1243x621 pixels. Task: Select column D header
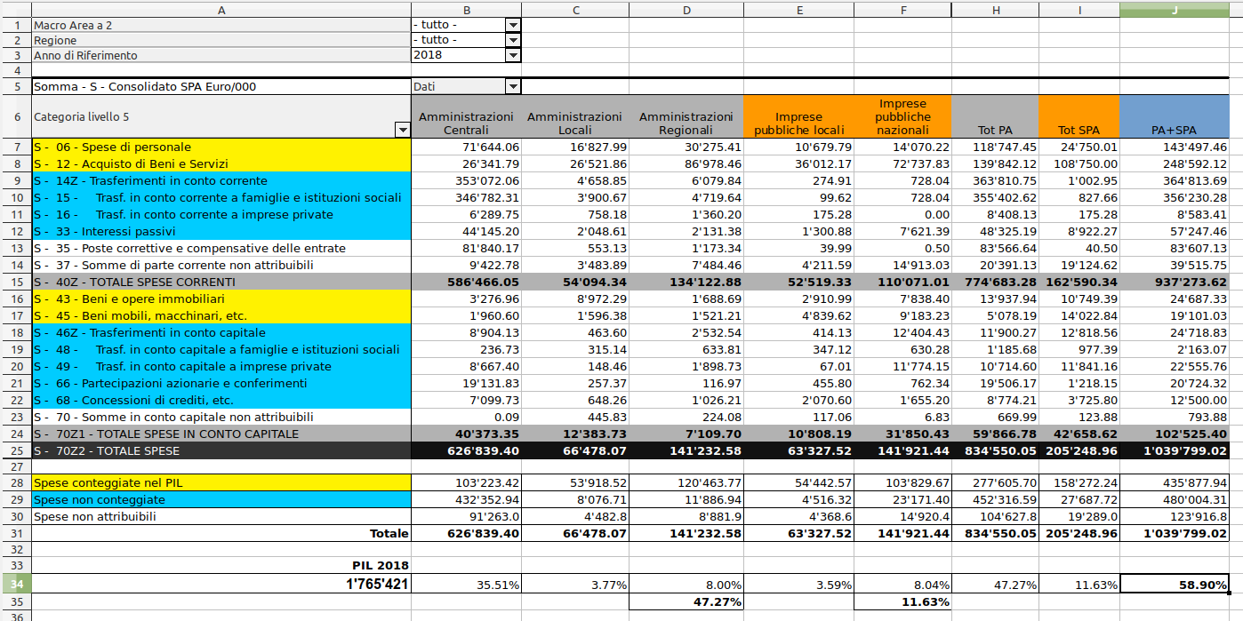pos(686,9)
